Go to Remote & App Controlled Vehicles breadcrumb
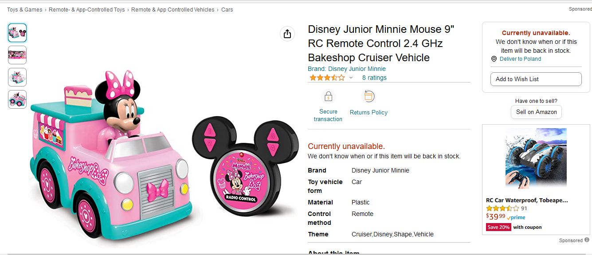The height and width of the screenshot is (255, 592). [x=173, y=9]
